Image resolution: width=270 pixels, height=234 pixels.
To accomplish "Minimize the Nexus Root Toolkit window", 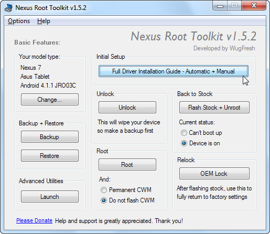I will tap(220, 6).
